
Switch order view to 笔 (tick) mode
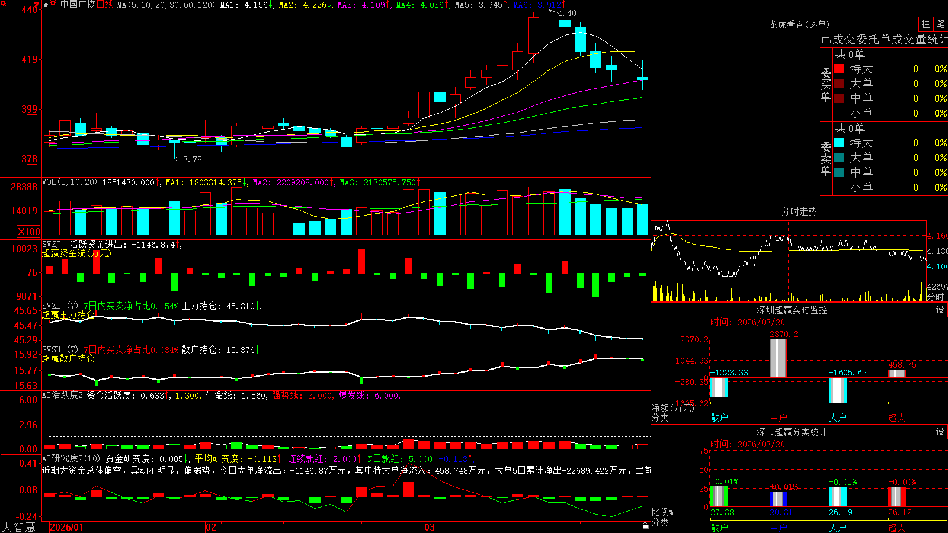(x=940, y=24)
